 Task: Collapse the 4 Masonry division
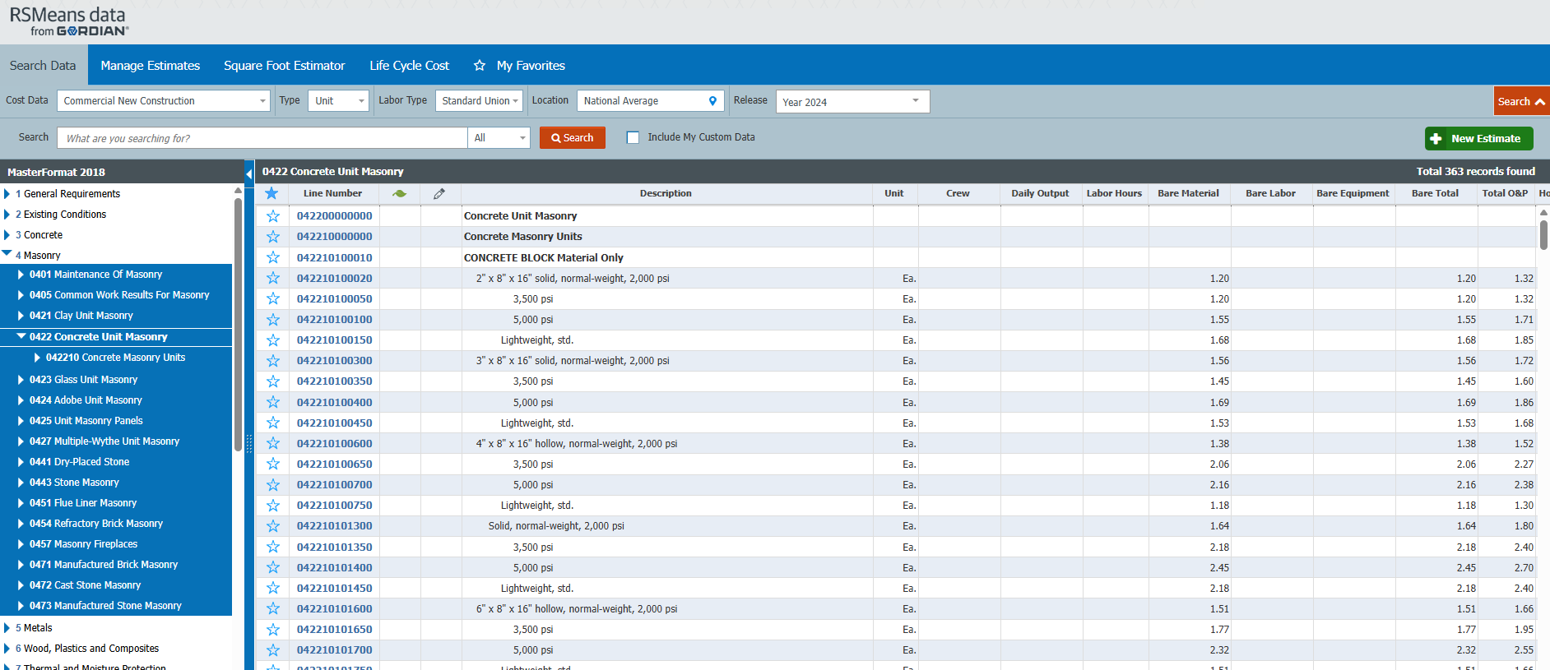coord(7,254)
